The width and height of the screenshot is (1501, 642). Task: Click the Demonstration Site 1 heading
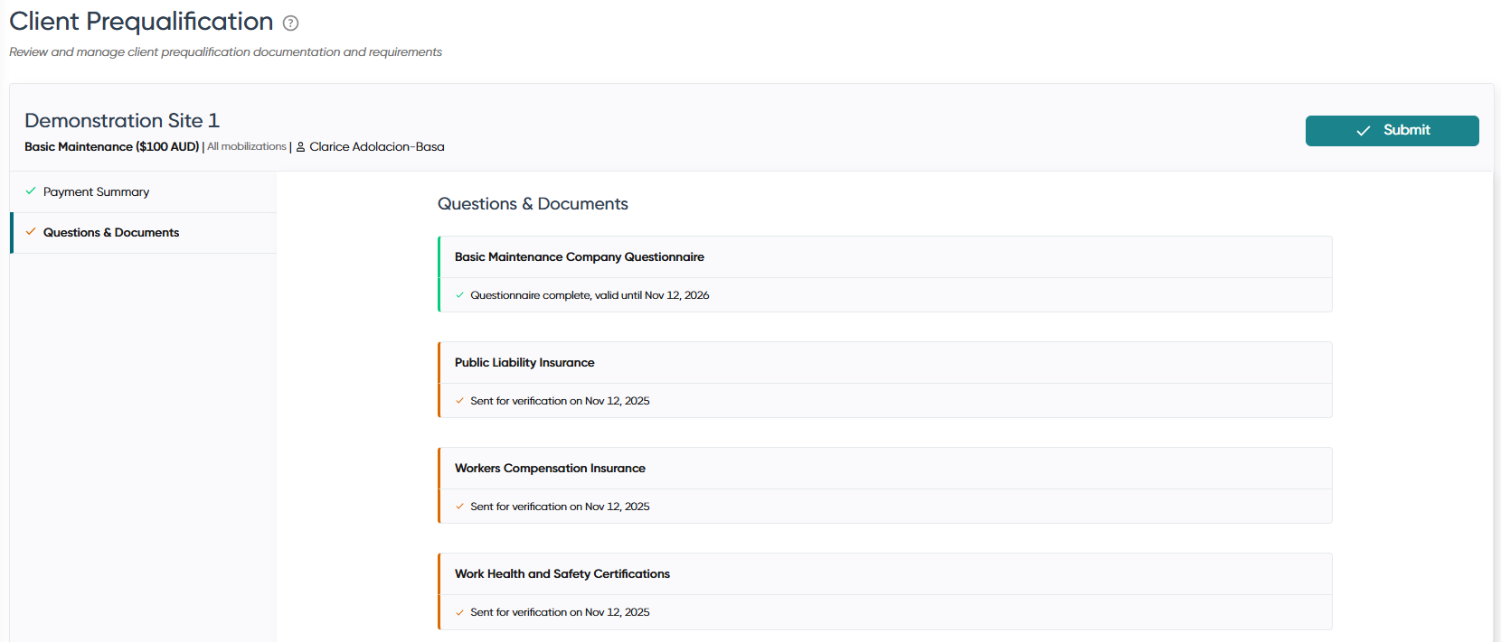point(122,121)
